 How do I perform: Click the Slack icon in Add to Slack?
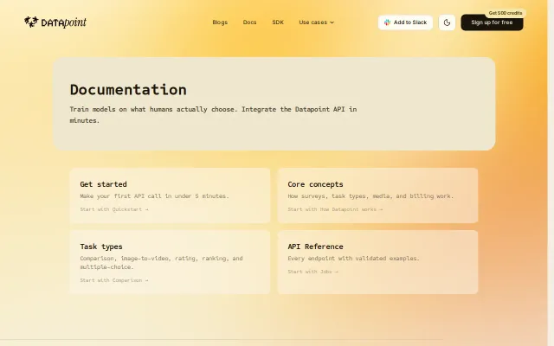coord(387,22)
